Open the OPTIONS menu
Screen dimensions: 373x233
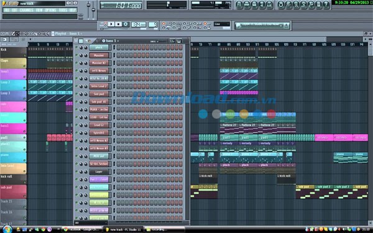pyautogui.click(x=50, y=10)
